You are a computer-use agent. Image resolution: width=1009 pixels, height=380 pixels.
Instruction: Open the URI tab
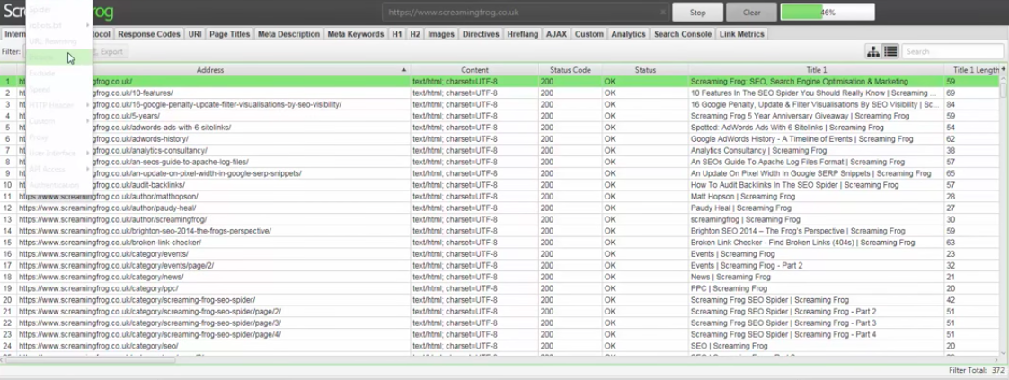(x=195, y=34)
